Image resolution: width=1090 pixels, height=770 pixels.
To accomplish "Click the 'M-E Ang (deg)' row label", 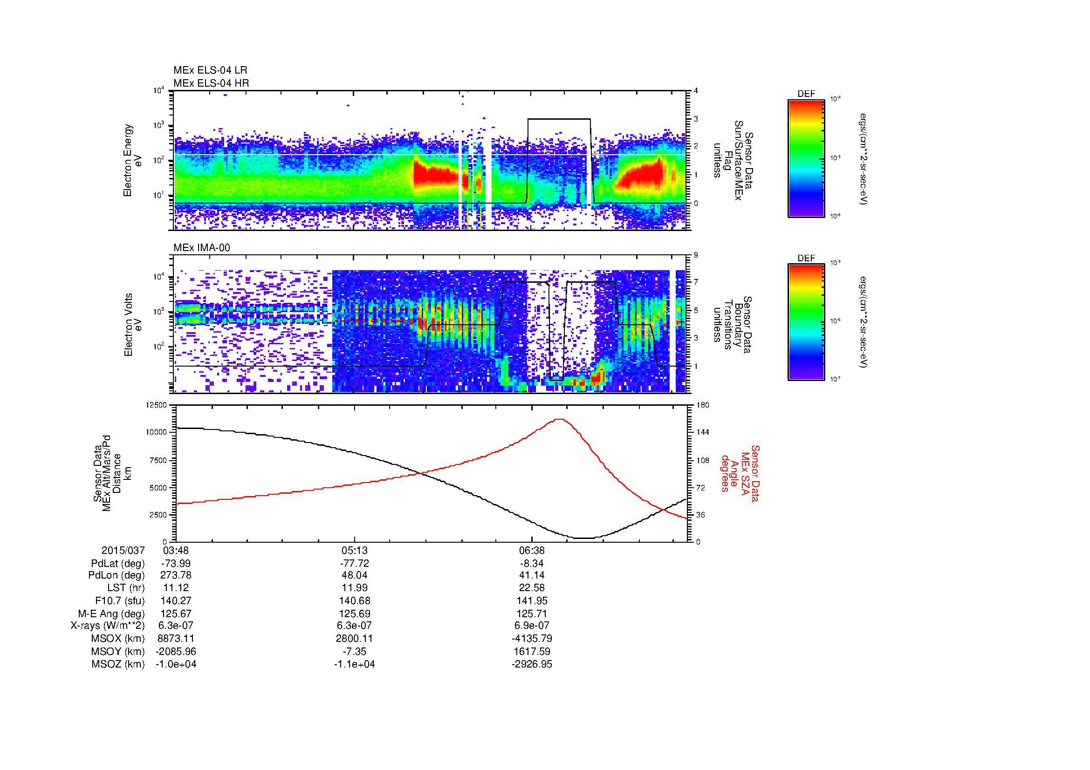I will tap(111, 613).
